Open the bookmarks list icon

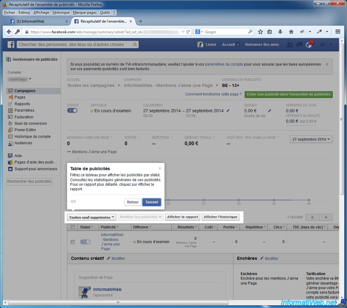pos(270,32)
